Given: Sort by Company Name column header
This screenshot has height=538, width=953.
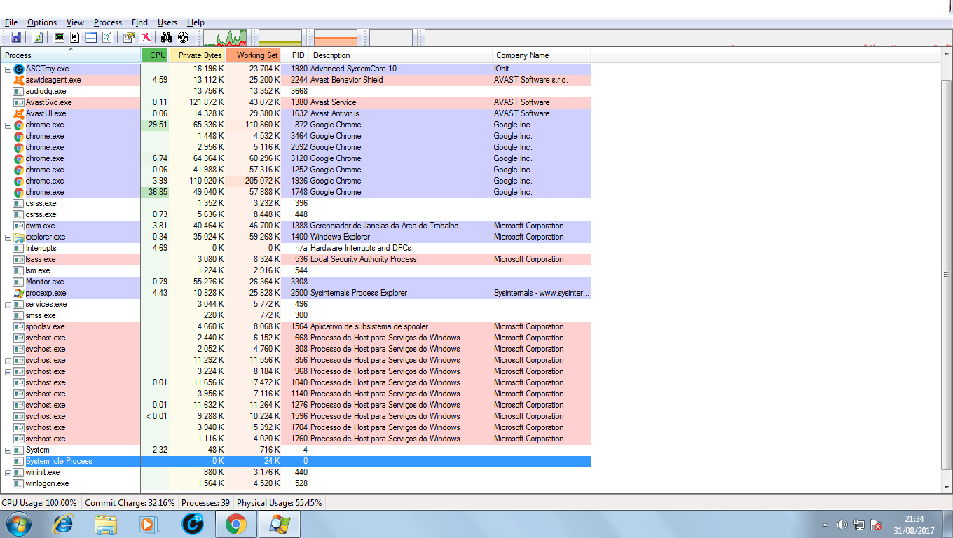Looking at the screenshot, I should [x=542, y=55].
